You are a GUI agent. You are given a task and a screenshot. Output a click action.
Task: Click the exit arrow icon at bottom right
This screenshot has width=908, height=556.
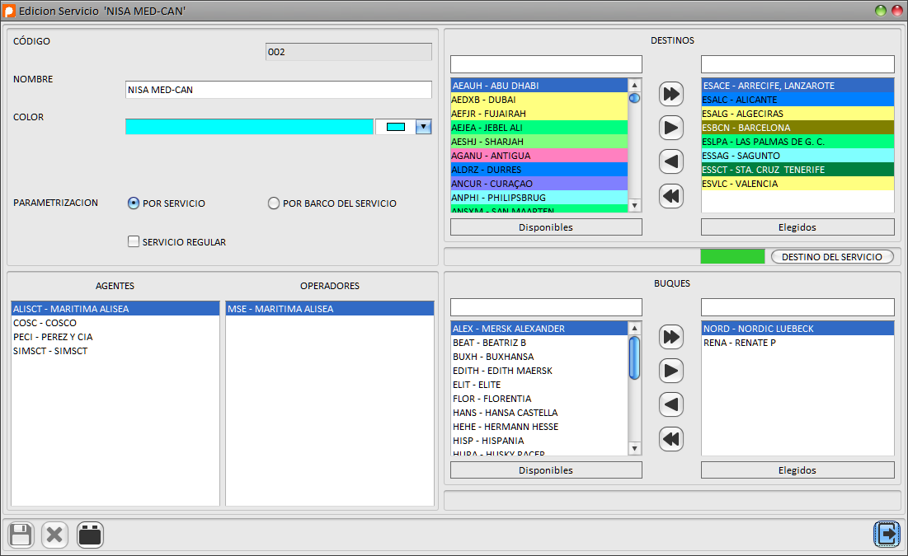(887, 534)
